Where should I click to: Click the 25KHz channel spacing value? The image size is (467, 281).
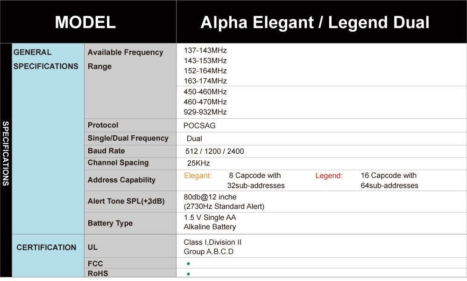(198, 163)
